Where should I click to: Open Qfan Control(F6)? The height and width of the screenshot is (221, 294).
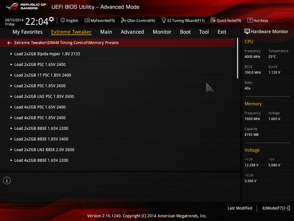[138, 20]
